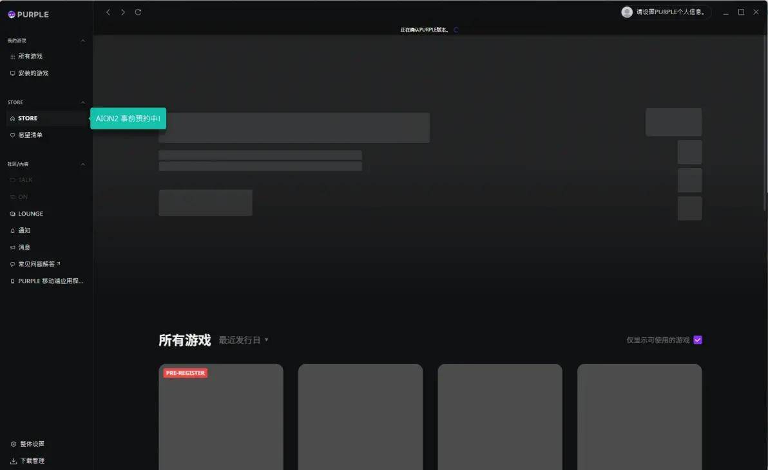The width and height of the screenshot is (768, 470).
Task: Go forward with the right arrow
Action: pyautogui.click(x=123, y=12)
